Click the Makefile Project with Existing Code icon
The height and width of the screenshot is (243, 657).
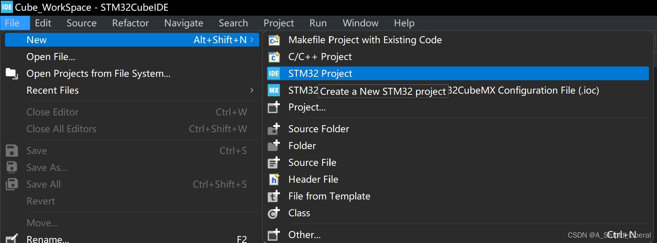(274, 40)
